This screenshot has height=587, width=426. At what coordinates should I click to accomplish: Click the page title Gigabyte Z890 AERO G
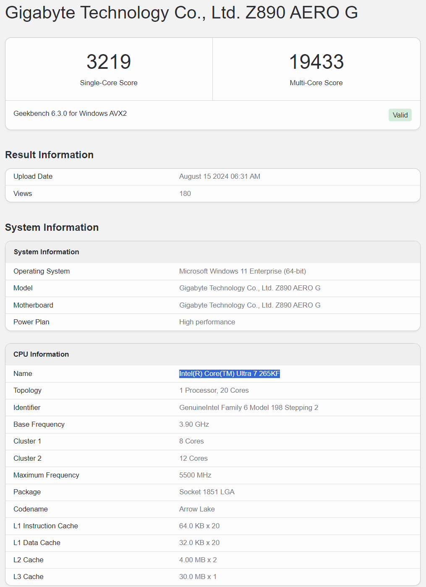(x=181, y=13)
